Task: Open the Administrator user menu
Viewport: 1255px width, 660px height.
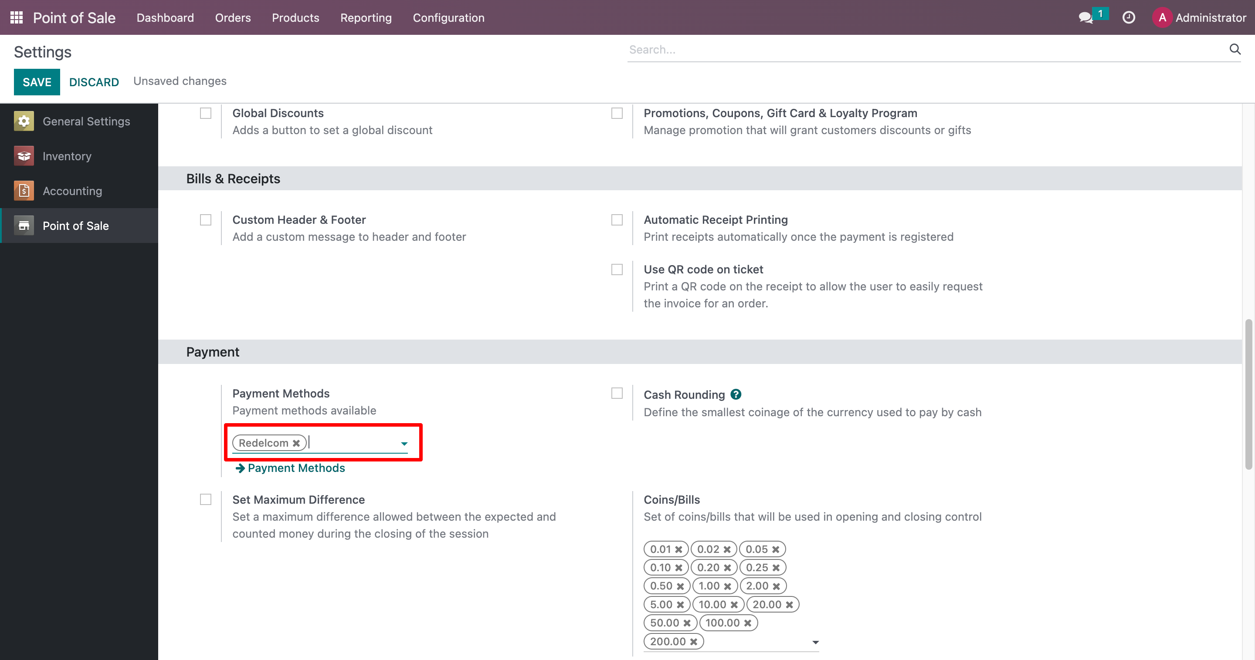Action: [x=1200, y=18]
